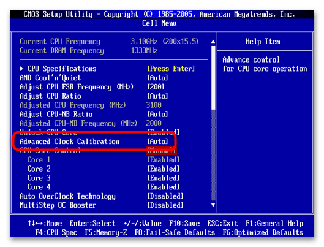Click the +/-/:Value hint
This screenshot has height=247, width=324.
[x=142, y=223]
